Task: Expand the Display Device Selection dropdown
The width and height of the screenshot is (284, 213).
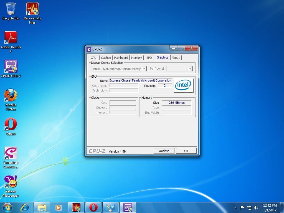Action: coord(144,69)
